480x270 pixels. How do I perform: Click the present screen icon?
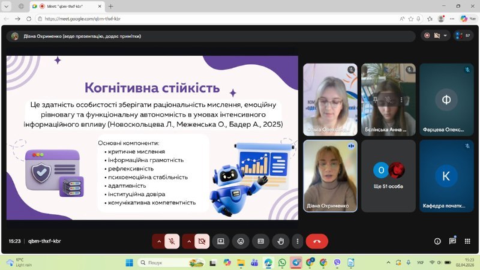(221, 241)
